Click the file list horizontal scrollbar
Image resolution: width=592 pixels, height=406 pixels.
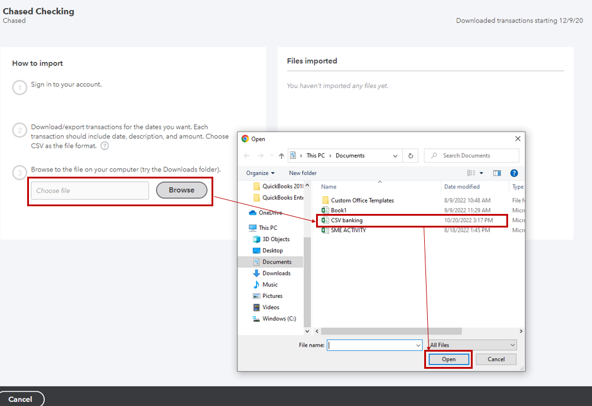point(391,331)
